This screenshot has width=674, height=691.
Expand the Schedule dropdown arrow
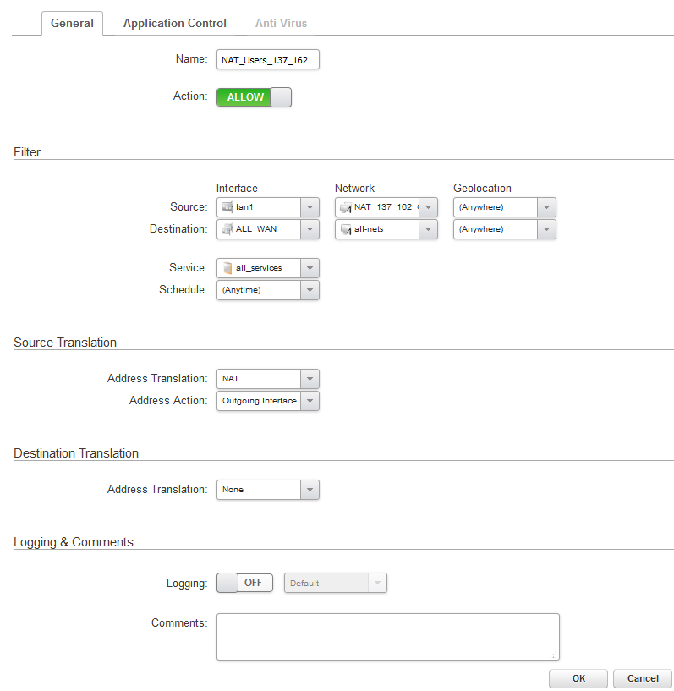pos(310,290)
